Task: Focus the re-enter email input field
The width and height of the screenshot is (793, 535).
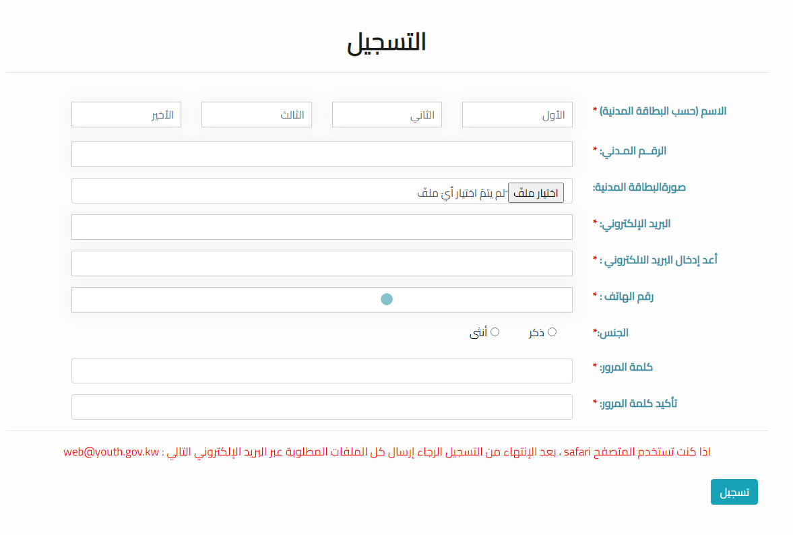Action: pos(321,263)
